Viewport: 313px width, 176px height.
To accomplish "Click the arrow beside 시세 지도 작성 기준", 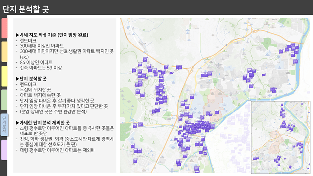I will click(18, 35).
